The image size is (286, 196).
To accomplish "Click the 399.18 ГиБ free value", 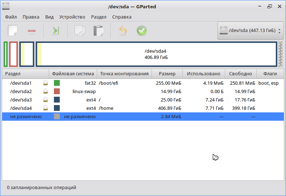I will pos(243,108).
